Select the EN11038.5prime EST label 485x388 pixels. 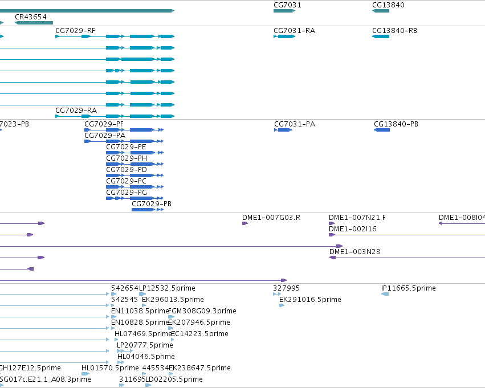click(x=140, y=311)
